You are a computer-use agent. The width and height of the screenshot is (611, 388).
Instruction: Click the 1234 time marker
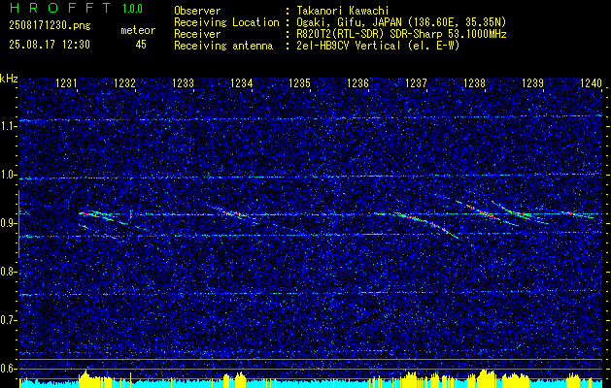pyautogui.click(x=241, y=82)
